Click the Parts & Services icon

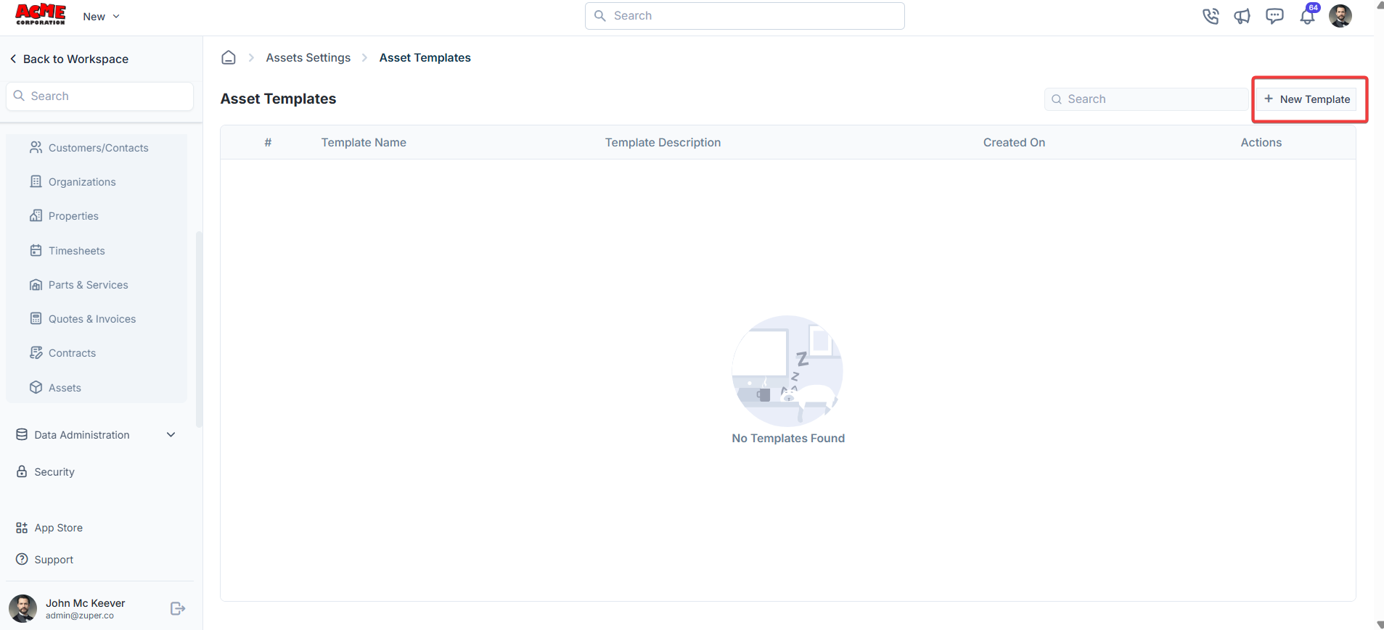click(36, 285)
